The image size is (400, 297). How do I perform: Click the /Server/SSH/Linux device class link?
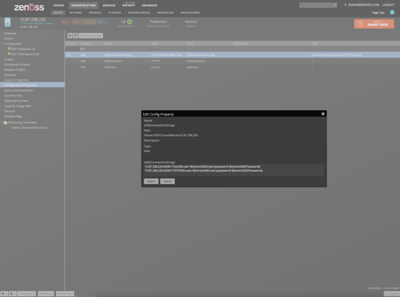coord(36,23)
